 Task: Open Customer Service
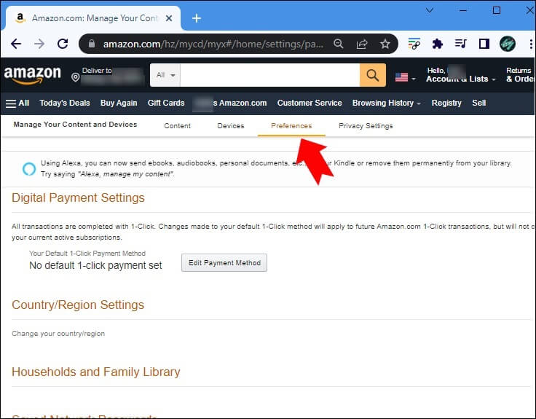tap(310, 103)
